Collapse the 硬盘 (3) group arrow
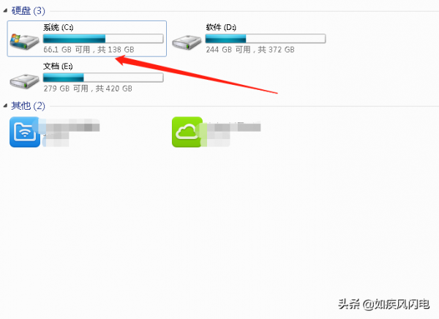Screen dimensions: 439x319 click(5, 11)
